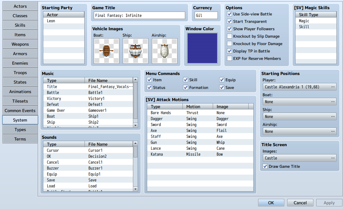
Task: Select the Battle music row
Action: pyautogui.click(x=88, y=92)
